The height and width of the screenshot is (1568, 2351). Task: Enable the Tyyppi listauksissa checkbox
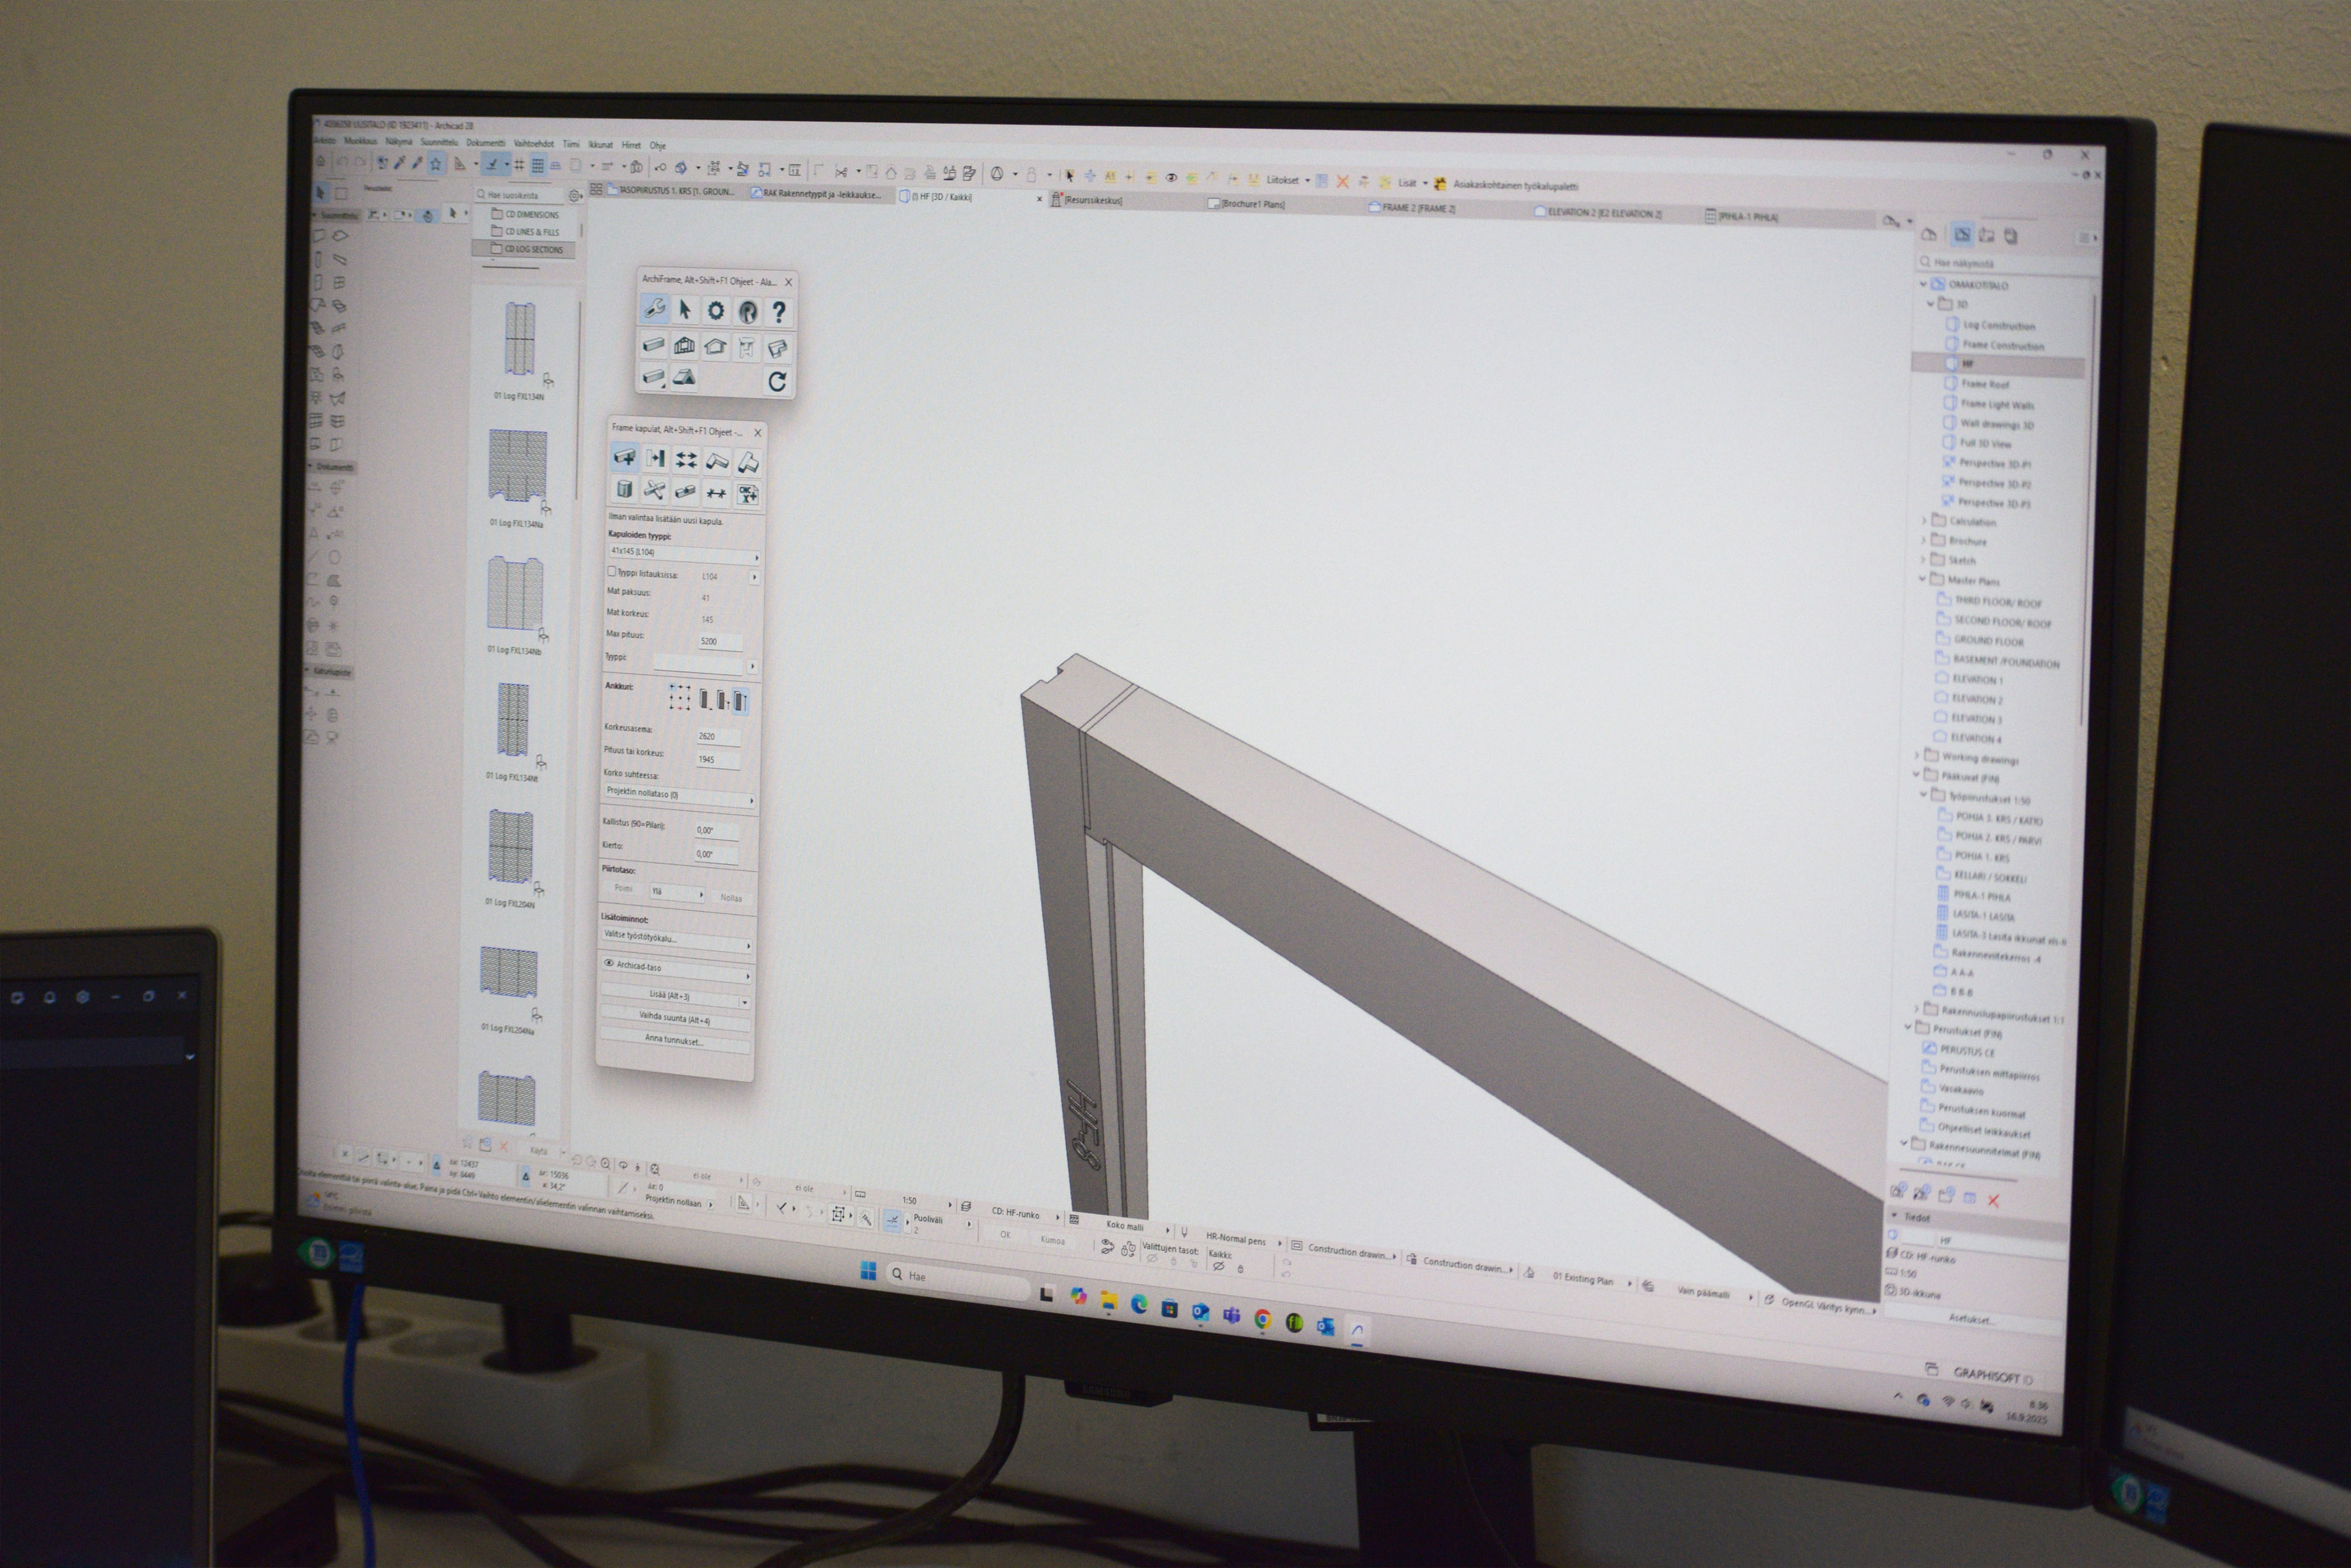pyautogui.click(x=612, y=572)
